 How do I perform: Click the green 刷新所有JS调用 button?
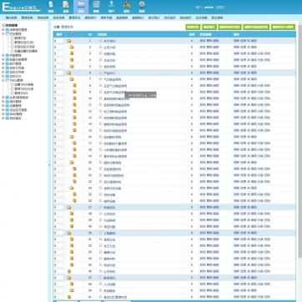point(283,27)
